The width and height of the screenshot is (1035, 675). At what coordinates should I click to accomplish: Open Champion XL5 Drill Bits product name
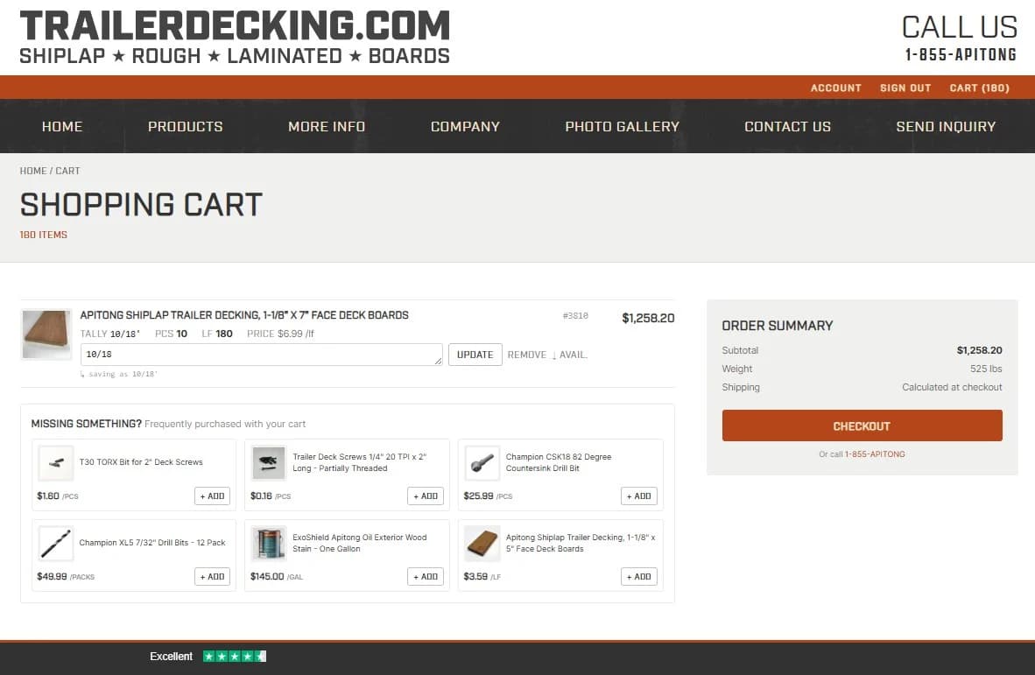151,543
